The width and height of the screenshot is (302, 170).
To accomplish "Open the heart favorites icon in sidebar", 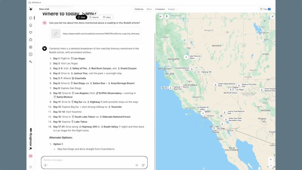I will (31, 32).
